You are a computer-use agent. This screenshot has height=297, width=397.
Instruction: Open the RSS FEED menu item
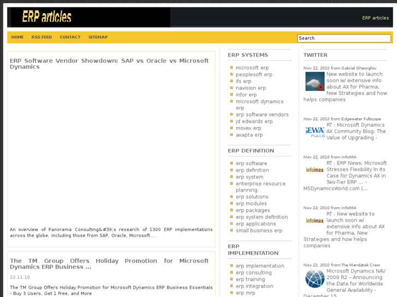(42, 37)
